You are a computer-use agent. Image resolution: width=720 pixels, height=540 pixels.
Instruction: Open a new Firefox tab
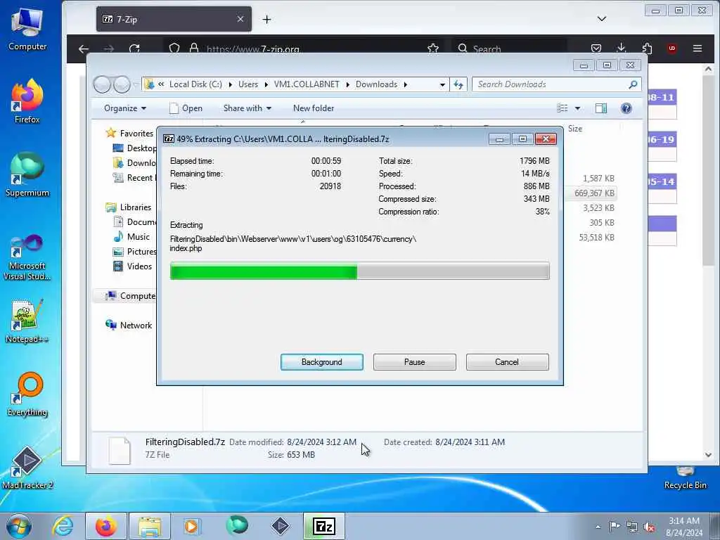[266, 19]
